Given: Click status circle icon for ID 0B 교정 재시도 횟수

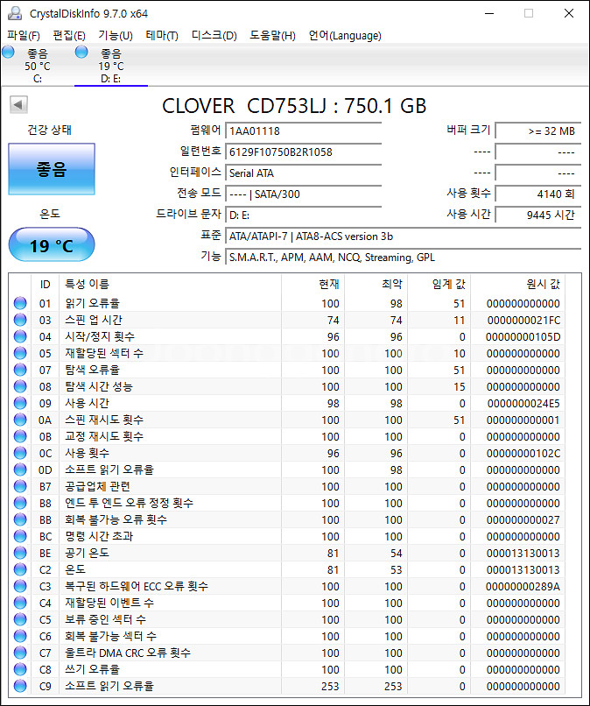Looking at the screenshot, I should coord(20,436).
